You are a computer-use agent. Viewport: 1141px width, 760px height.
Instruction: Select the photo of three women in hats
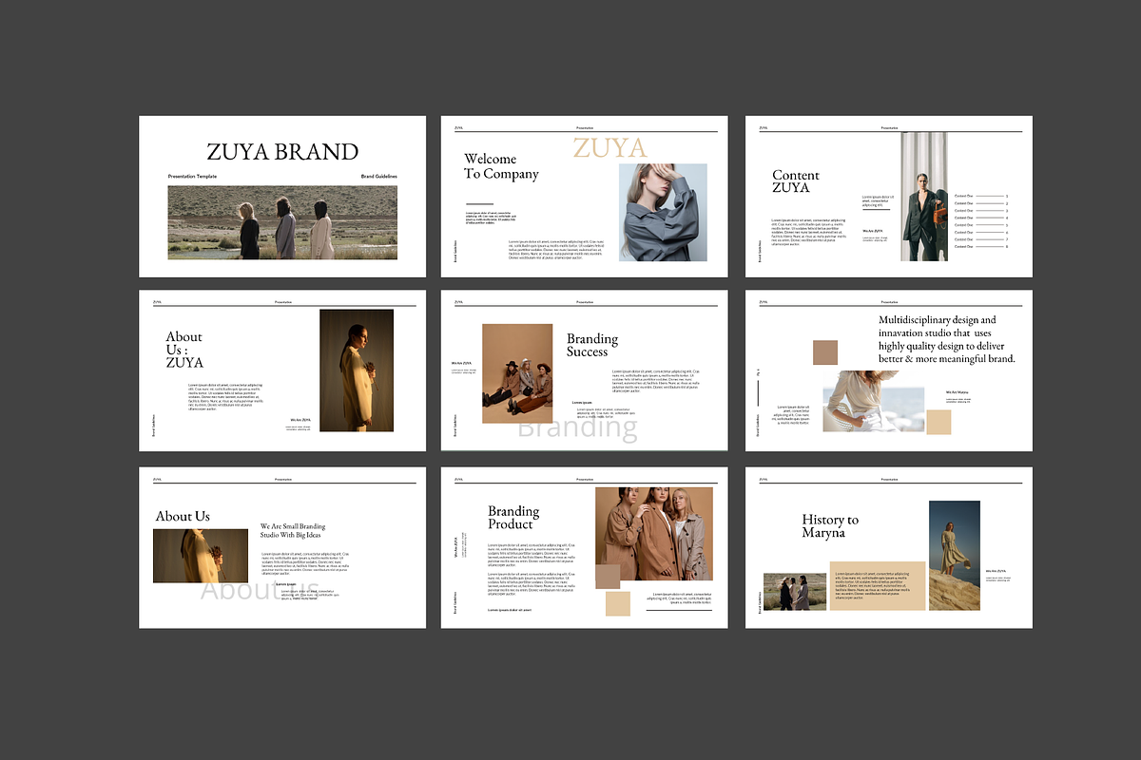click(x=517, y=373)
